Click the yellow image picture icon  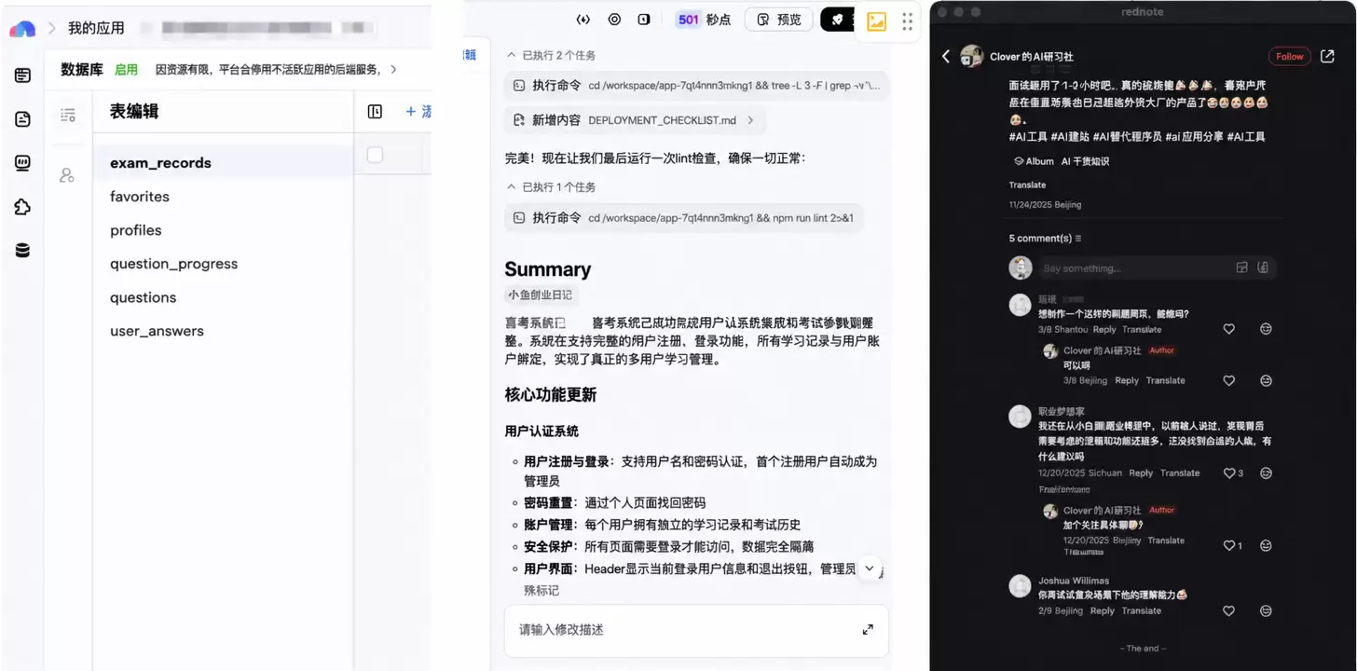(877, 21)
